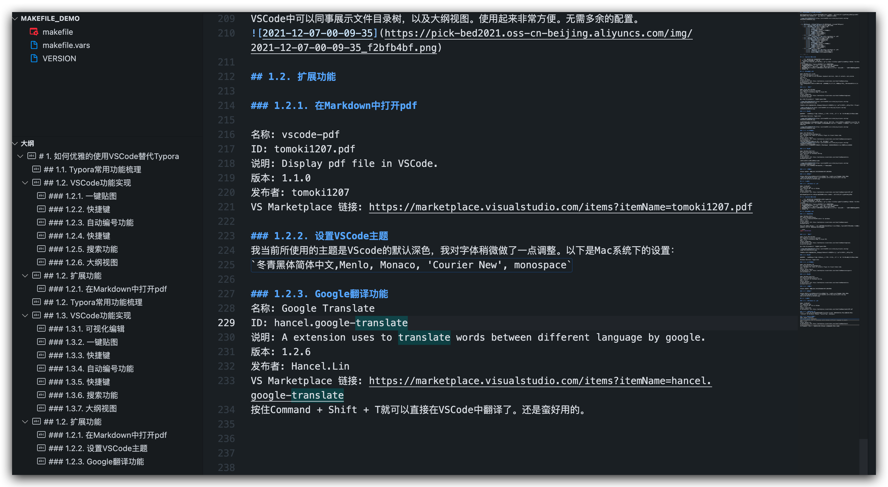Image resolution: width=888 pixels, height=487 pixels.
Task: Click the symbol icon next to "### 1.2.6. 大纲视图"
Action: tap(41, 262)
